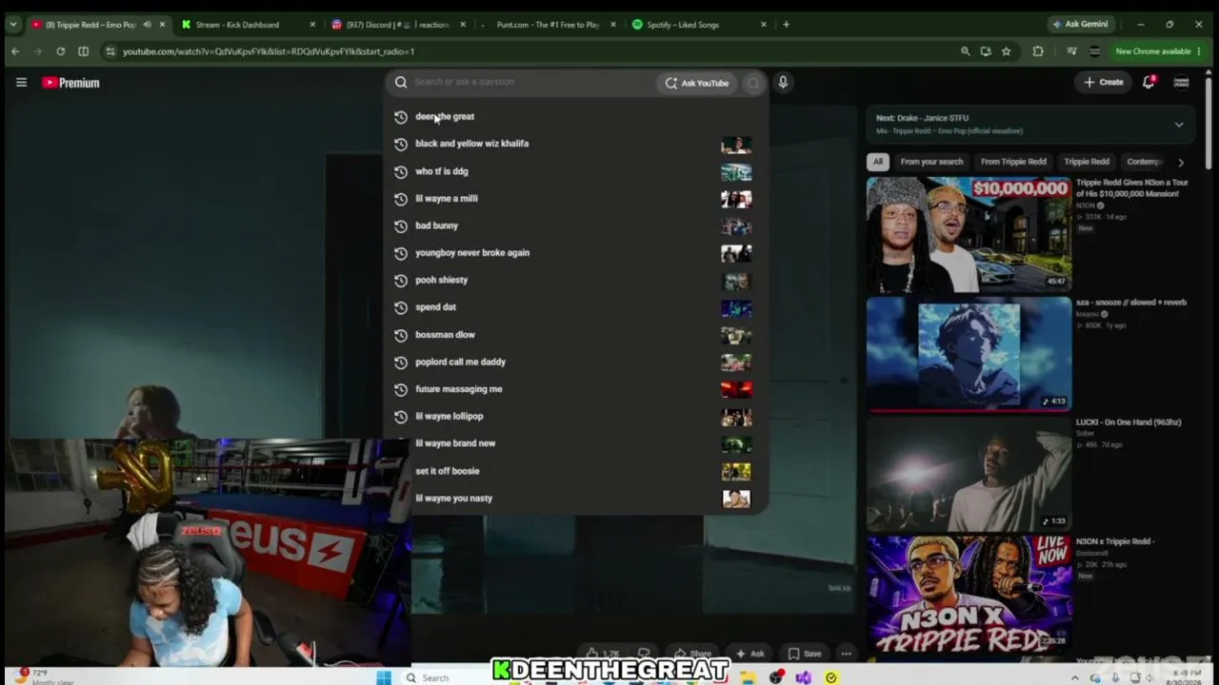Reload the page in Chrome
1219x685 pixels.
[x=60, y=51]
